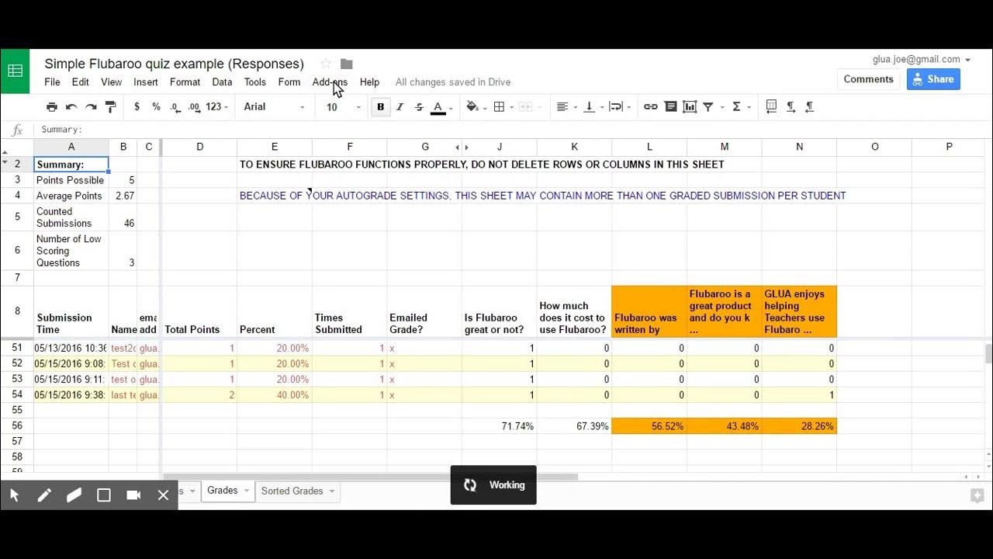Open the Insert menu

[146, 82]
